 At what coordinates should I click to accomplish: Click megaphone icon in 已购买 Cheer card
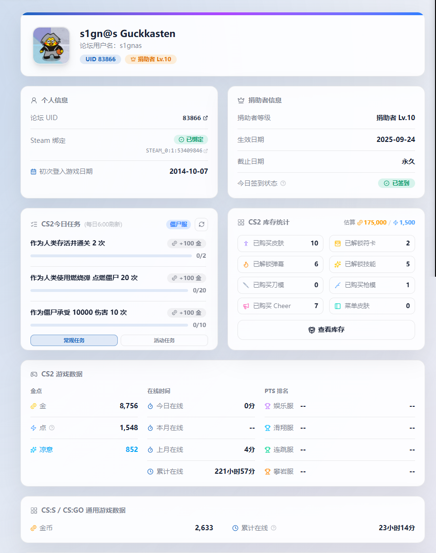[246, 306]
